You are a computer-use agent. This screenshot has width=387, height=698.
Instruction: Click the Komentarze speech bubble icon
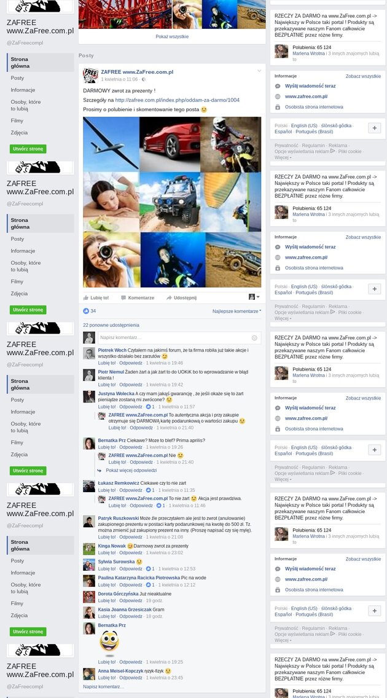click(123, 298)
